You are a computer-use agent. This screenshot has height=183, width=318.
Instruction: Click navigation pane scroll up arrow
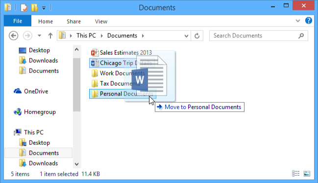(76, 49)
